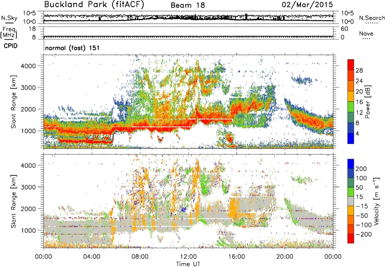Click the -100 value on the velocity colorbar
385x267 pixels.
(364, 225)
